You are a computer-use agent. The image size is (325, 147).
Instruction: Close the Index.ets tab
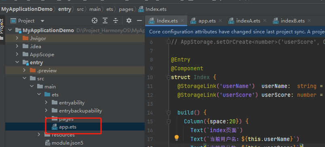[x=182, y=20]
